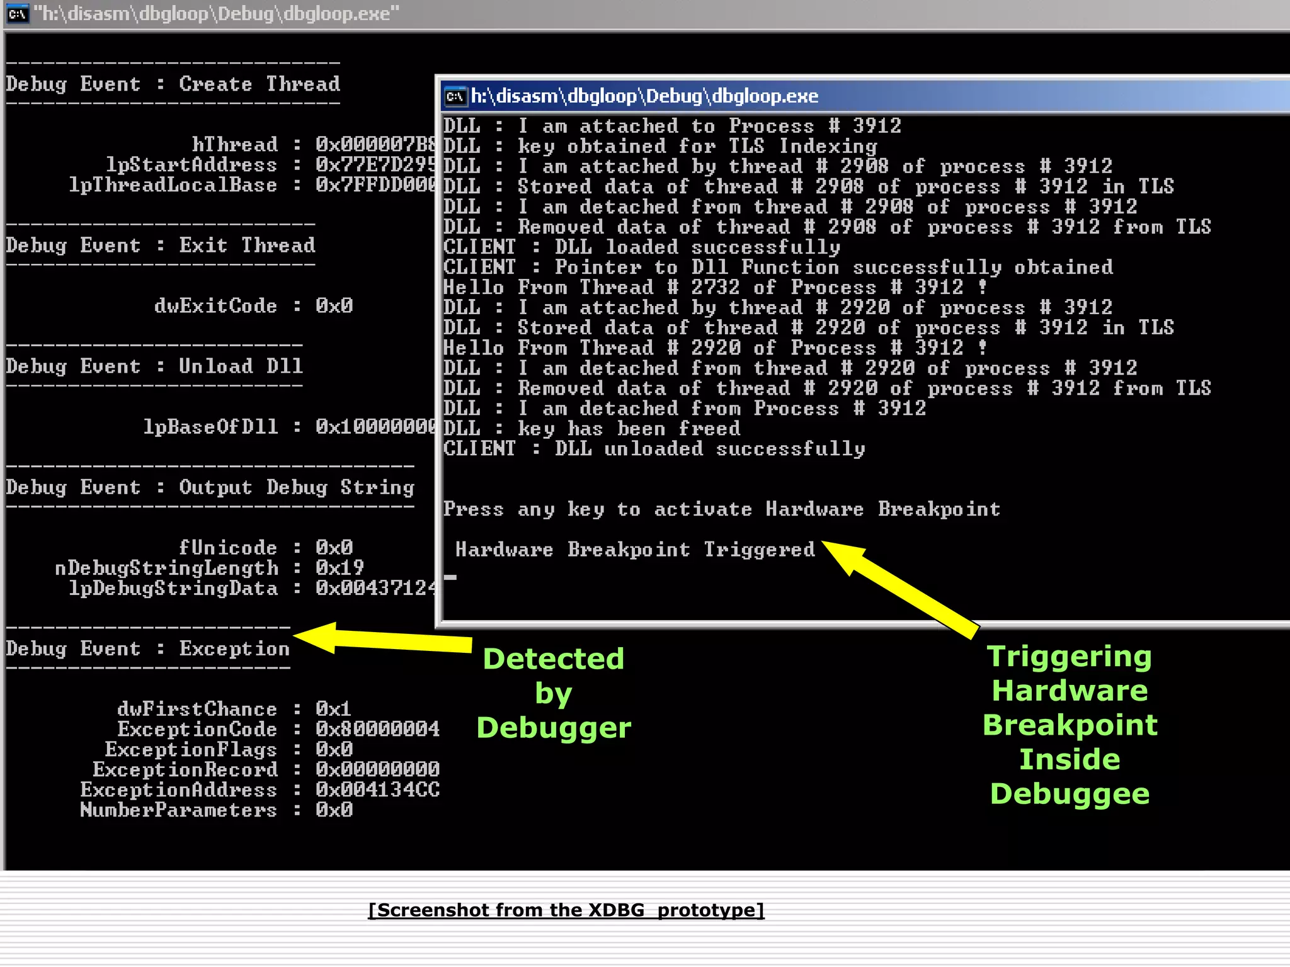Screen dimensions: 1290x967
Task: Click the console icon of the front dbgloop.exe window
Action: click(x=455, y=96)
